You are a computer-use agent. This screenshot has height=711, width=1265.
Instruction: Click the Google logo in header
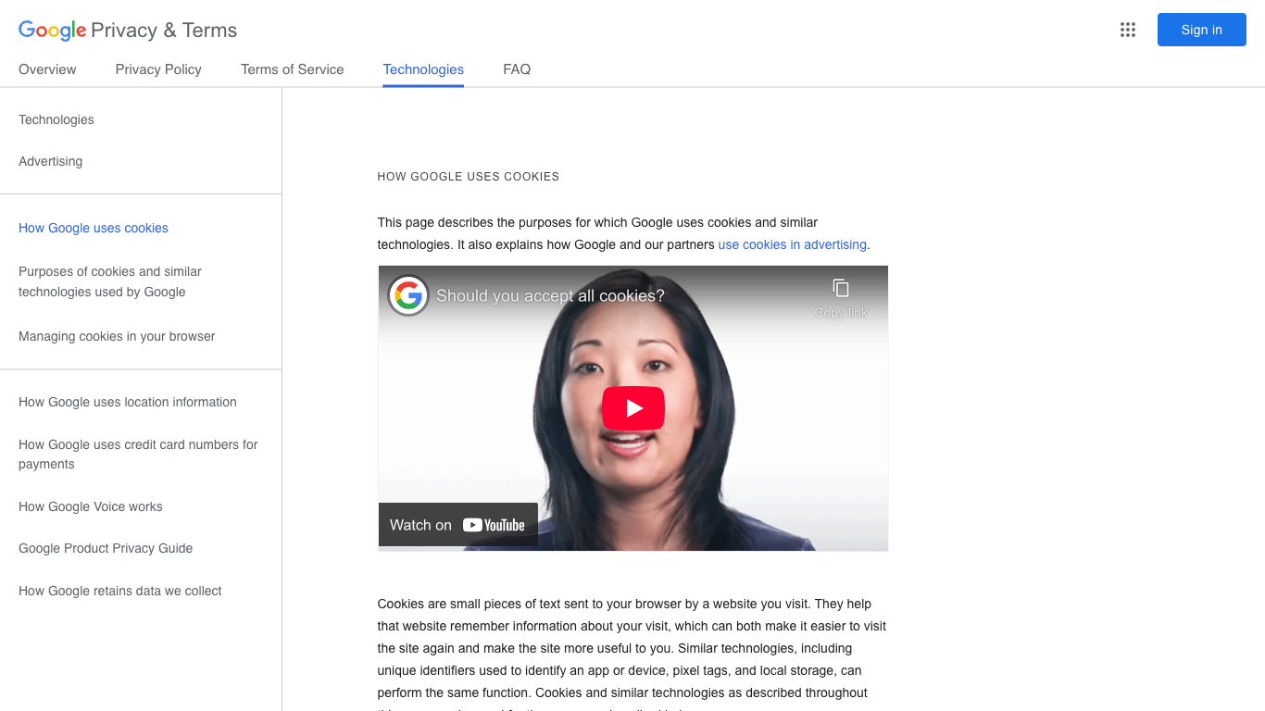click(53, 30)
